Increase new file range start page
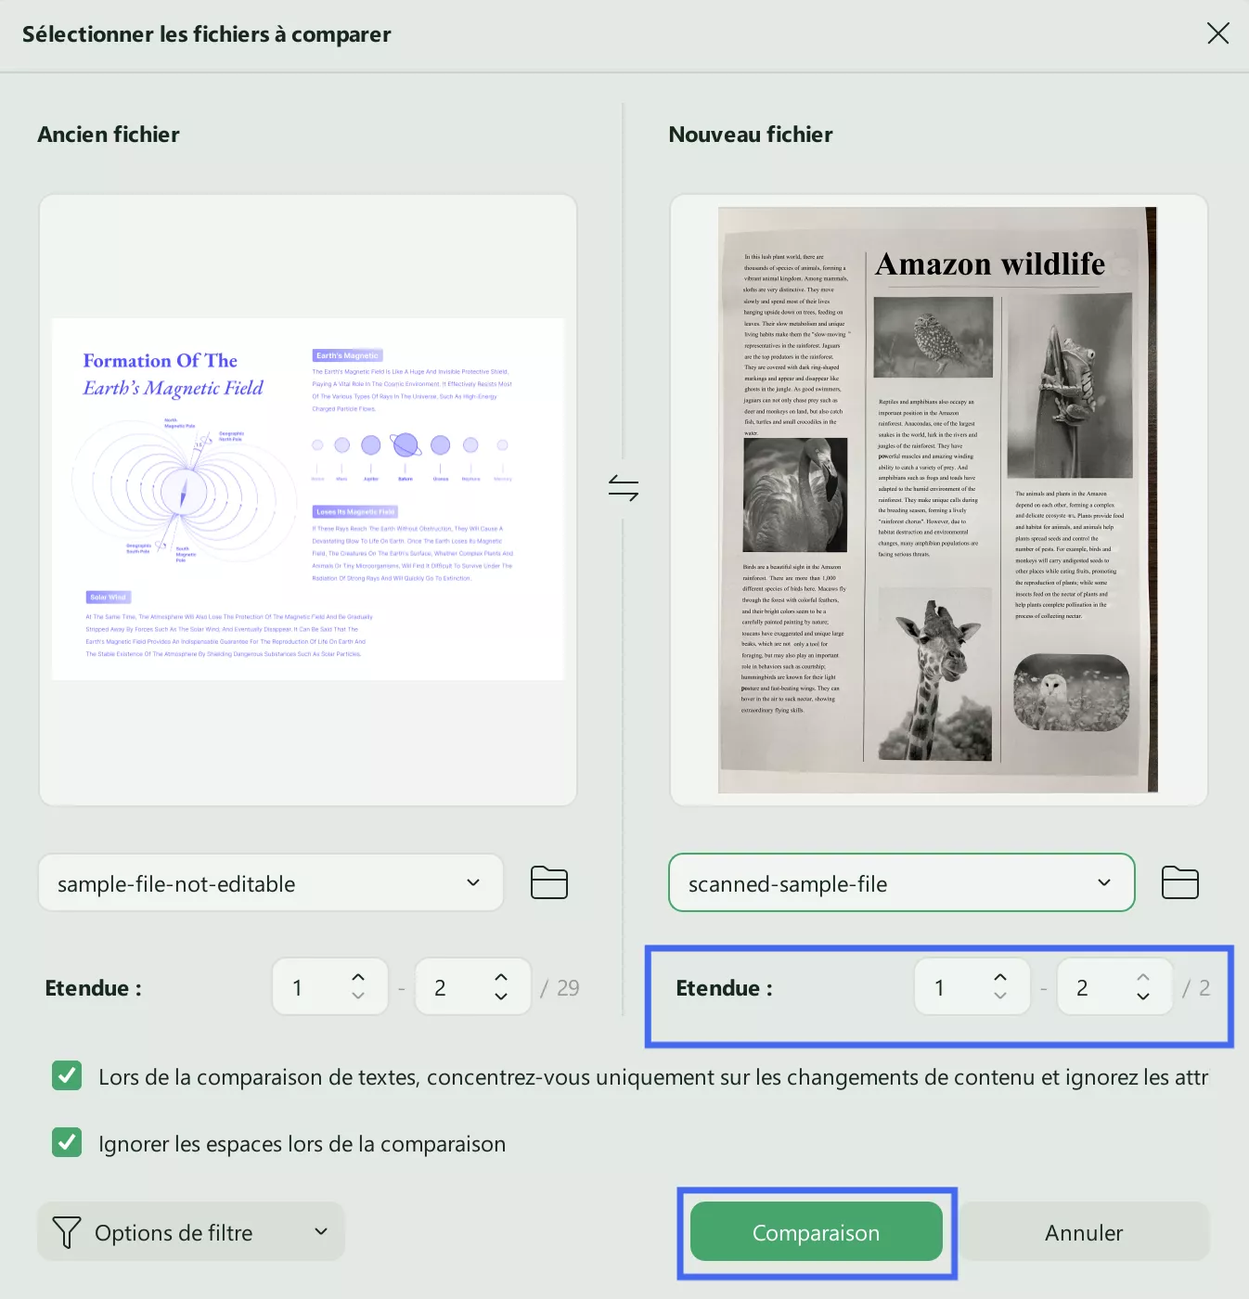Screen dimensions: 1249x1299 point(1000,977)
